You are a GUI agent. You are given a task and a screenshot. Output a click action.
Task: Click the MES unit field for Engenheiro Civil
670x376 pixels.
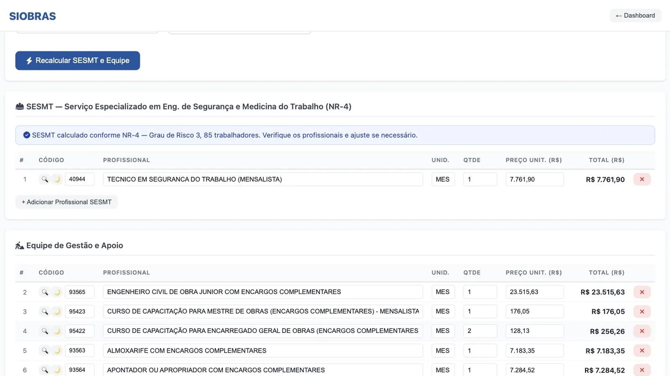(443, 292)
